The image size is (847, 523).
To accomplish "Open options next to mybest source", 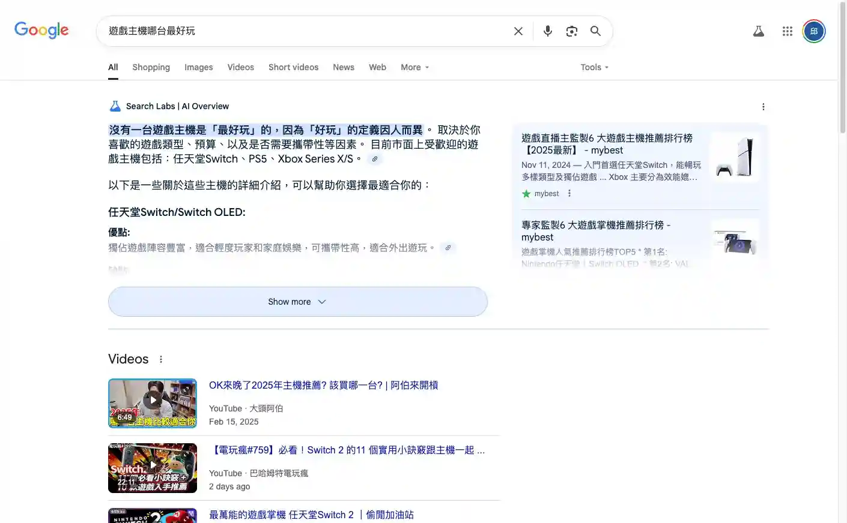I will tap(569, 193).
